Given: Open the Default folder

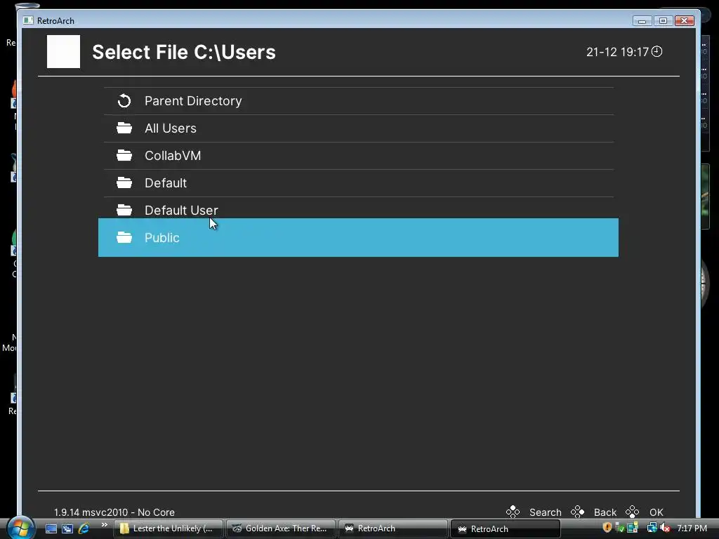Looking at the screenshot, I should tap(359, 183).
